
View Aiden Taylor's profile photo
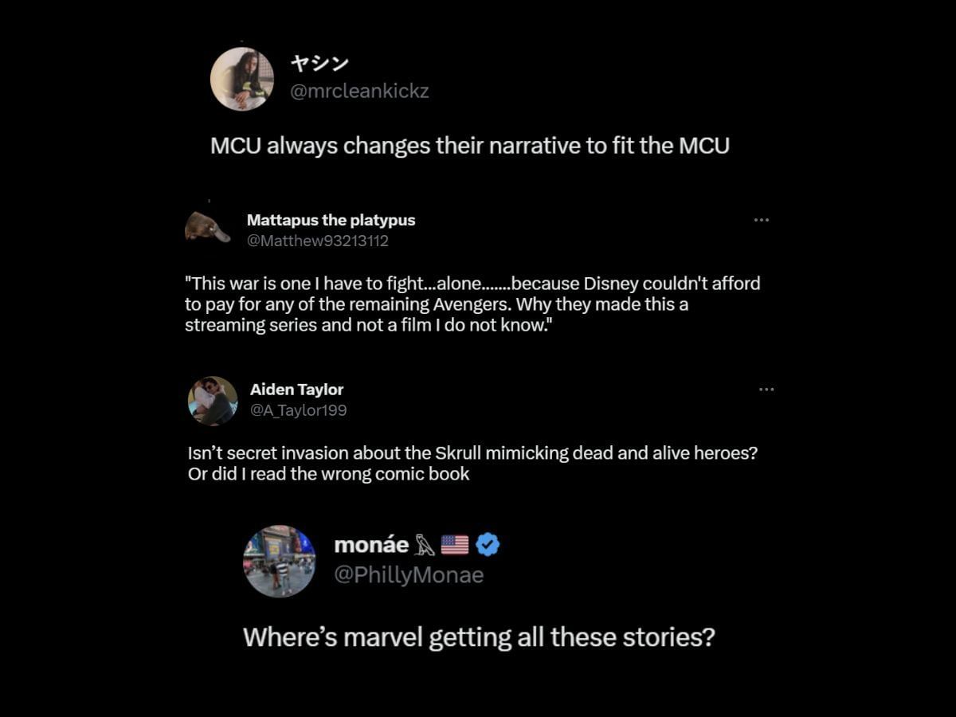[x=213, y=401]
